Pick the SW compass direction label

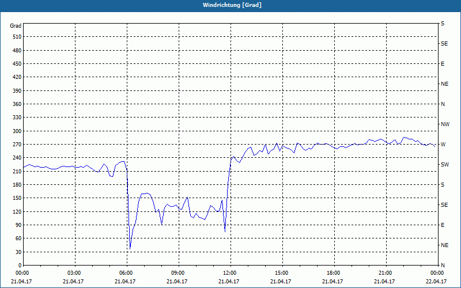[x=445, y=165]
